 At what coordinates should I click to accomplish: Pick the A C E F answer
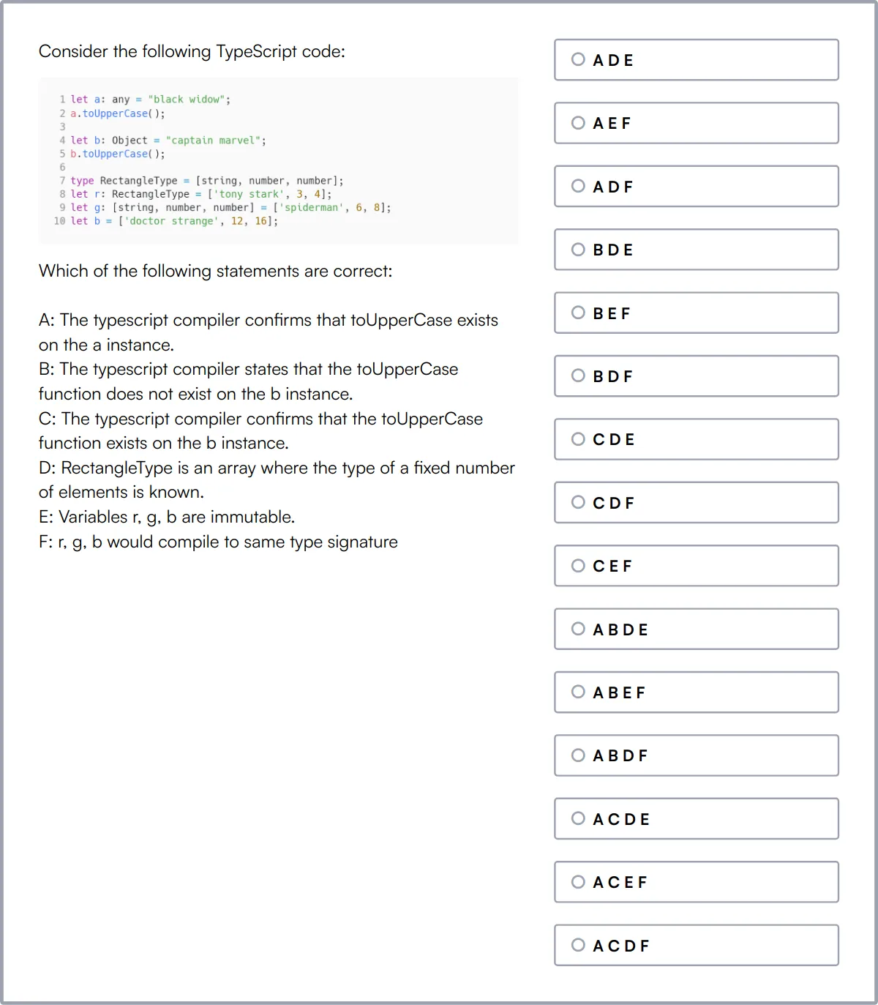[696, 882]
